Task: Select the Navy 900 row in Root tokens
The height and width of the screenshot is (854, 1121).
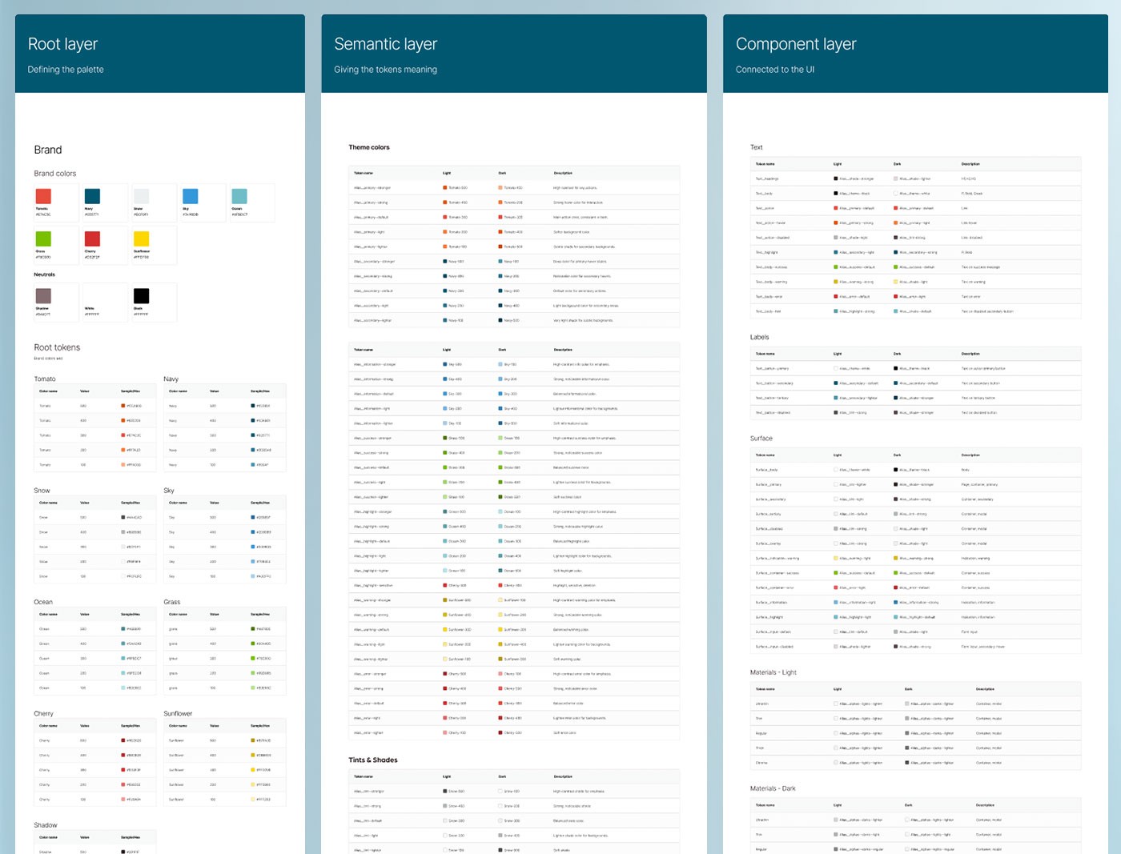Action: click(x=224, y=405)
